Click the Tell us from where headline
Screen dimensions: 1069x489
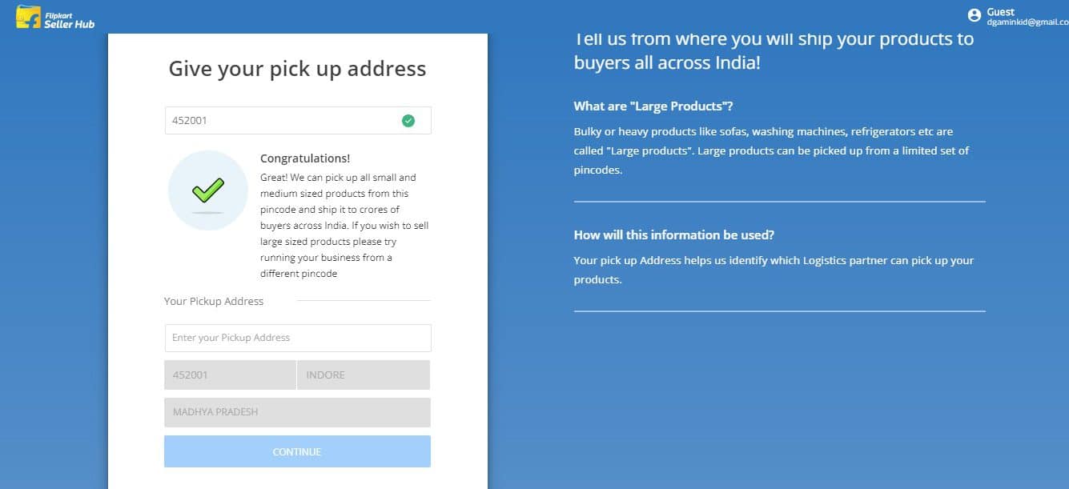[774, 50]
